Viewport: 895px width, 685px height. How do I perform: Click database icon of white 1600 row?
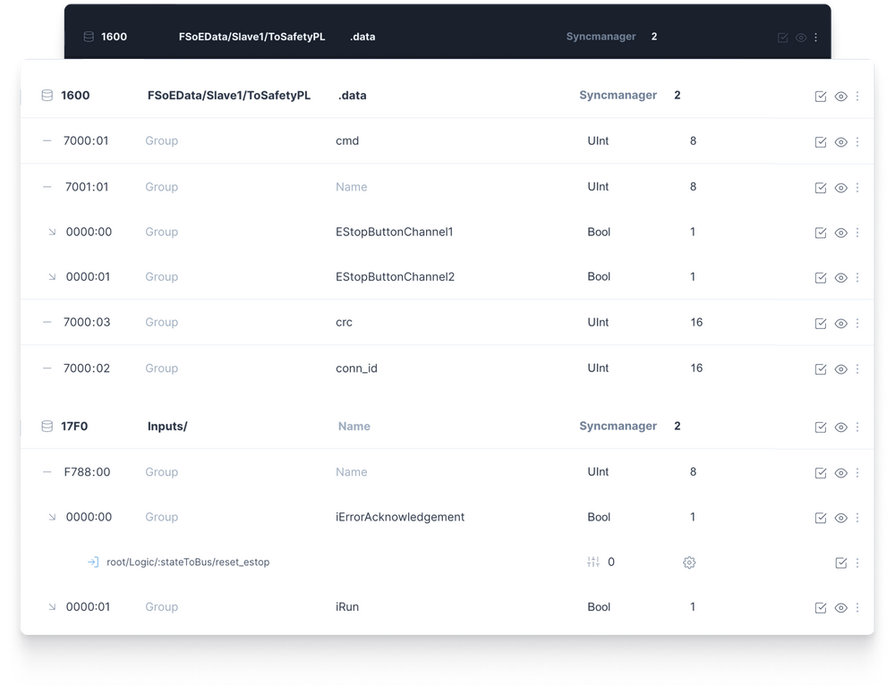(47, 96)
